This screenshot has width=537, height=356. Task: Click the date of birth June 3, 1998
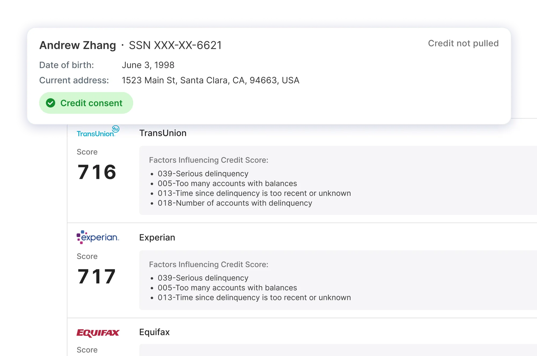[x=148, y=65]
